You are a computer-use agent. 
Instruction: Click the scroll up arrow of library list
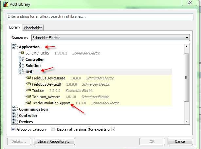[x=187, y=47]
